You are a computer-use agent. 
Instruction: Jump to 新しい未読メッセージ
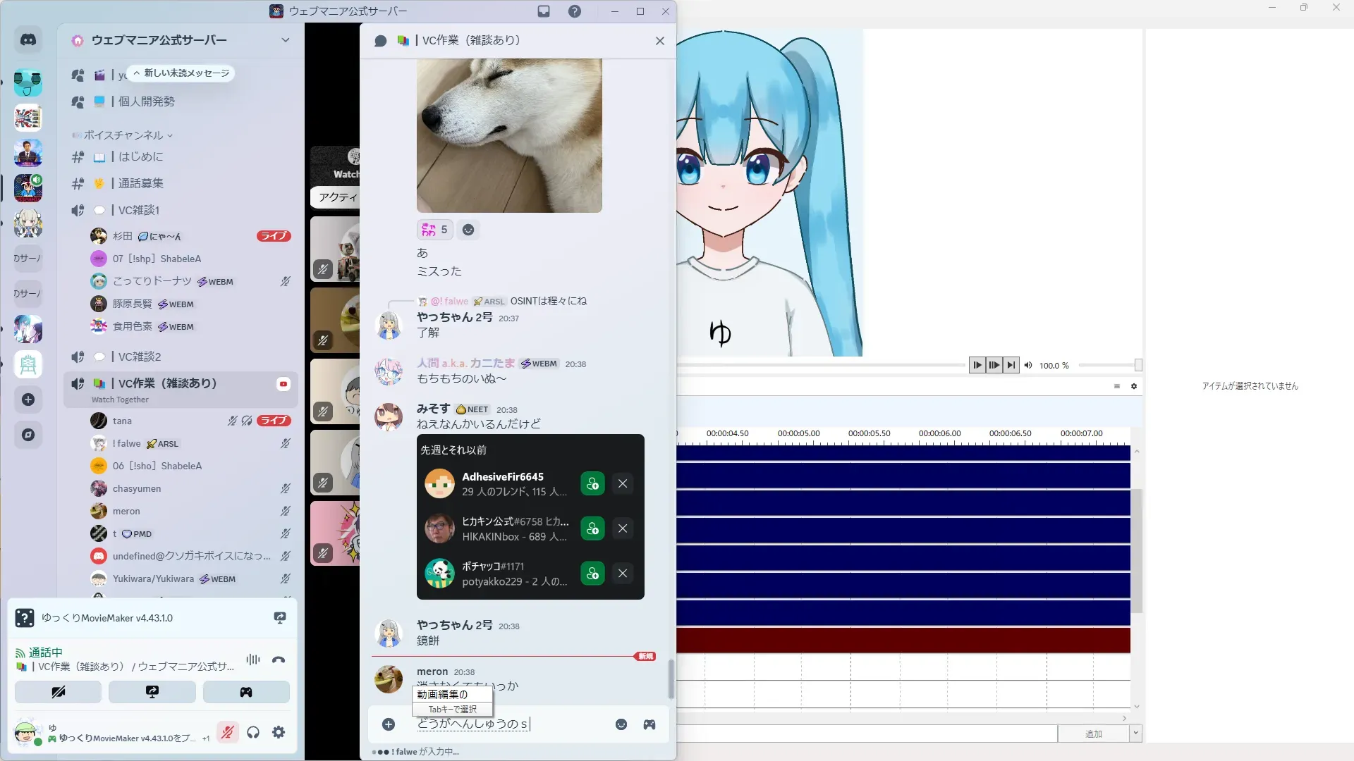pyautogui.click(x=181, y=73)
